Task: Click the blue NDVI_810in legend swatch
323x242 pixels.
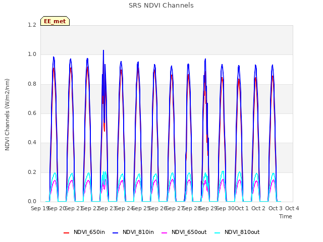Action: (116, 233)
